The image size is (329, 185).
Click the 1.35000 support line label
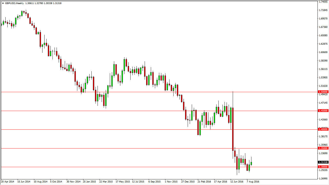click(323, 149)
